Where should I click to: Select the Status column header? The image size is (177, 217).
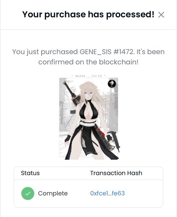[x=30, y=173]
